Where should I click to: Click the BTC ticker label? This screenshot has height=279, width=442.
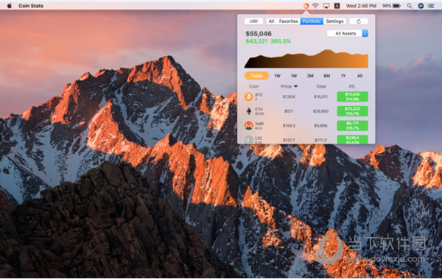(259, 95)
